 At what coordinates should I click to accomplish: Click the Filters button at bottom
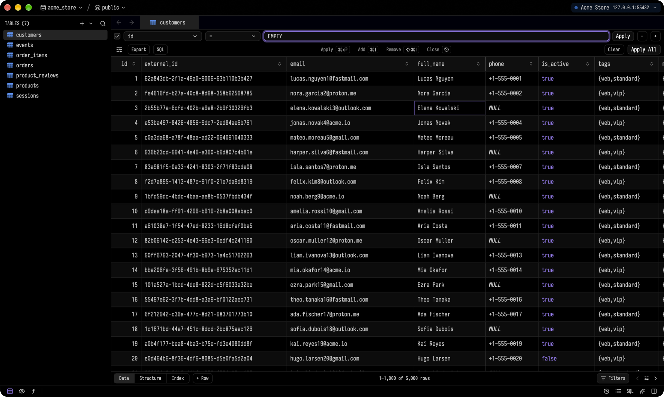tap(613, 378)
